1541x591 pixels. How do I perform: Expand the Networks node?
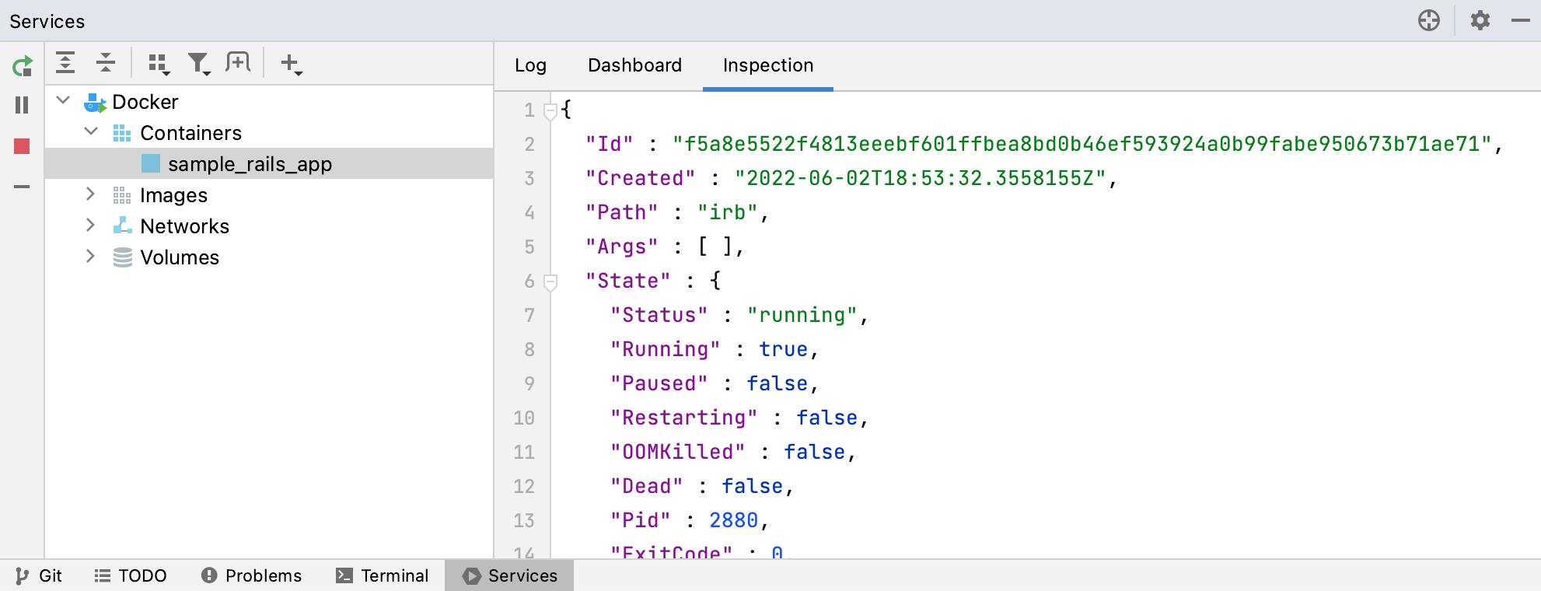(91, 226)
